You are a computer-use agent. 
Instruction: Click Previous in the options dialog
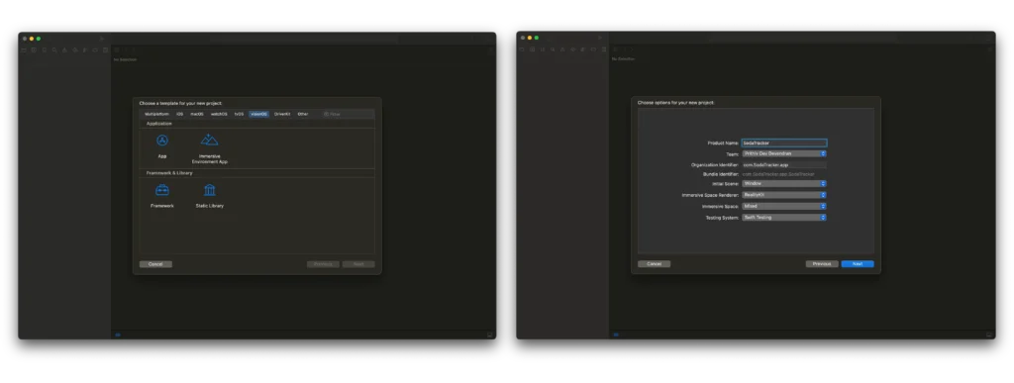pos(822,264)
